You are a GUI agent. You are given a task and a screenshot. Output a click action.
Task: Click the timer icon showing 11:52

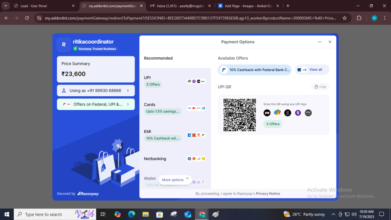pos(316,87)
